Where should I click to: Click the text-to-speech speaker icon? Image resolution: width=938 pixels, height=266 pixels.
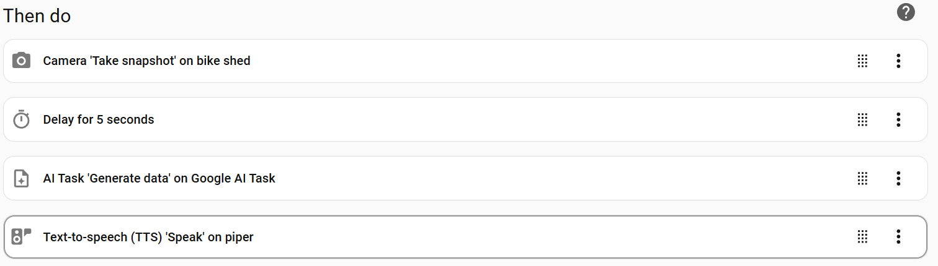point(21,237)
